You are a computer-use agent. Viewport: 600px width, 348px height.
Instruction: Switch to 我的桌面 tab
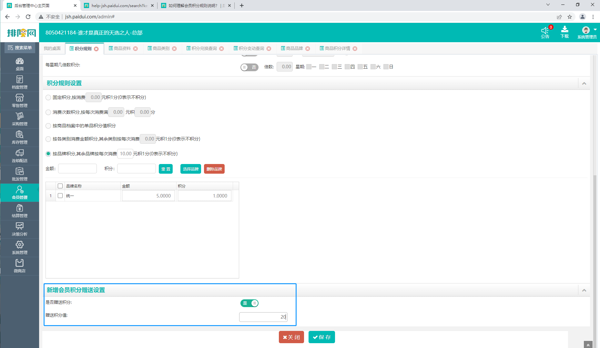pyautogui.click(x=52, y=48)
